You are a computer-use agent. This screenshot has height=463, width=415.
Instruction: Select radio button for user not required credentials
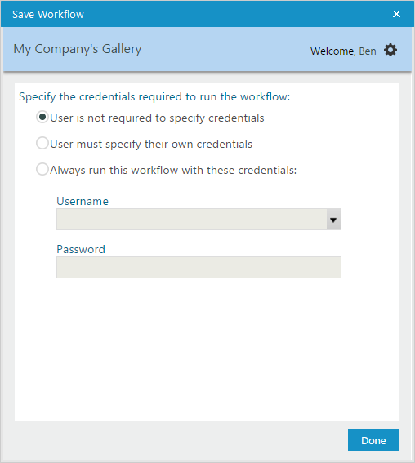click(42, 118)
